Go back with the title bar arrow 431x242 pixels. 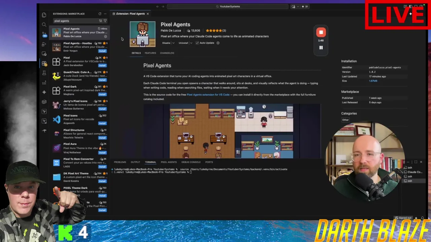(x=157, y=6)
